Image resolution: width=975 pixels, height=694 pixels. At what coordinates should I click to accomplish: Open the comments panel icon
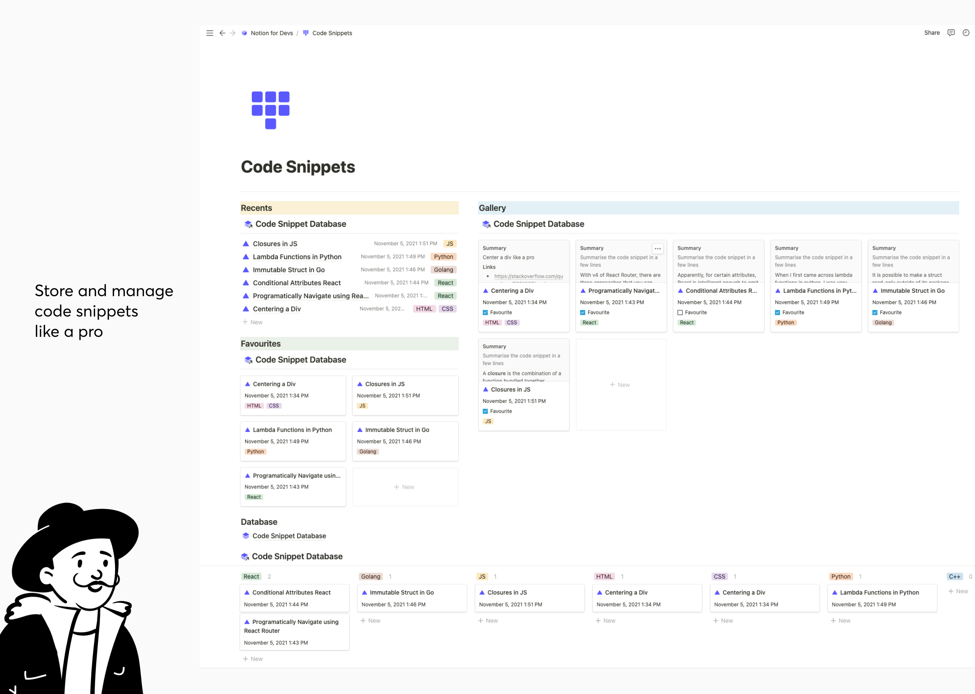pos(951,33)
